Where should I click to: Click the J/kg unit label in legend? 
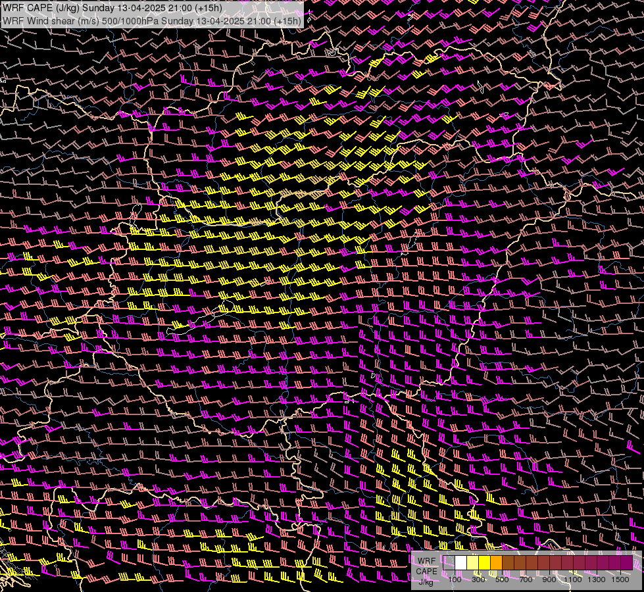point(426,582)
